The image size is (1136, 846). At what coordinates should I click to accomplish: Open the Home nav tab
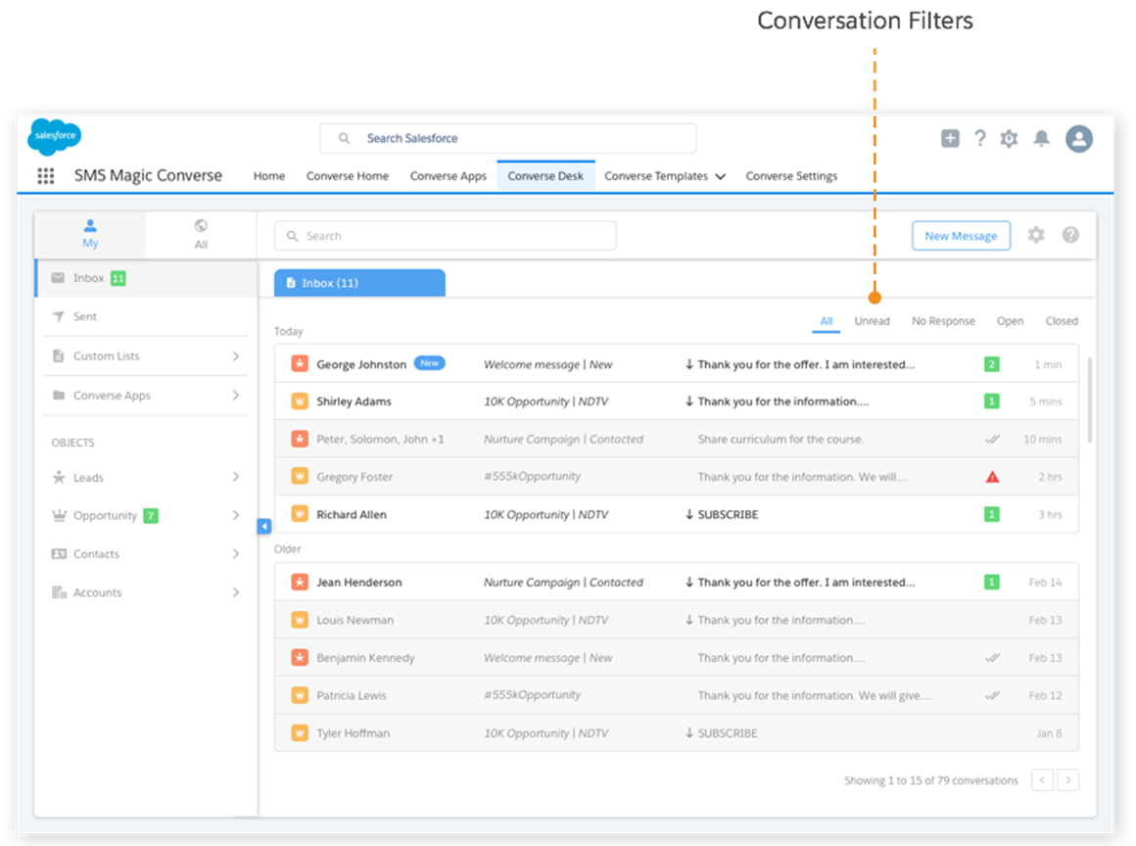[x=268, y=176]
